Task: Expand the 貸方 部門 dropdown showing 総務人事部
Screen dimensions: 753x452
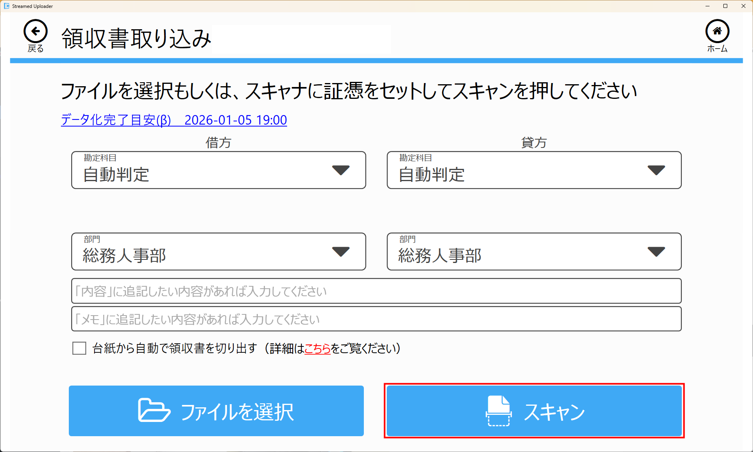Action: 534,252
